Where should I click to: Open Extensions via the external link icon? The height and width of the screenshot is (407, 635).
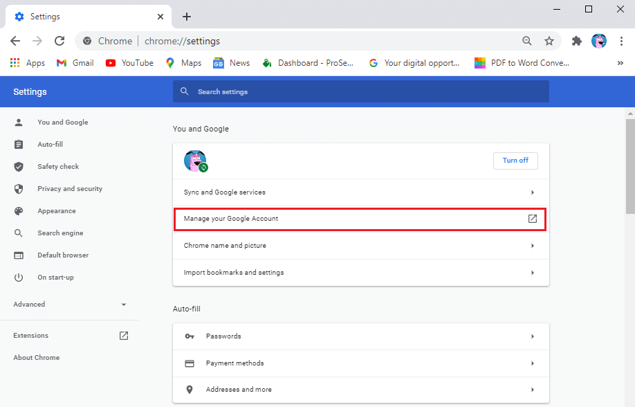[x=123, y=335]
